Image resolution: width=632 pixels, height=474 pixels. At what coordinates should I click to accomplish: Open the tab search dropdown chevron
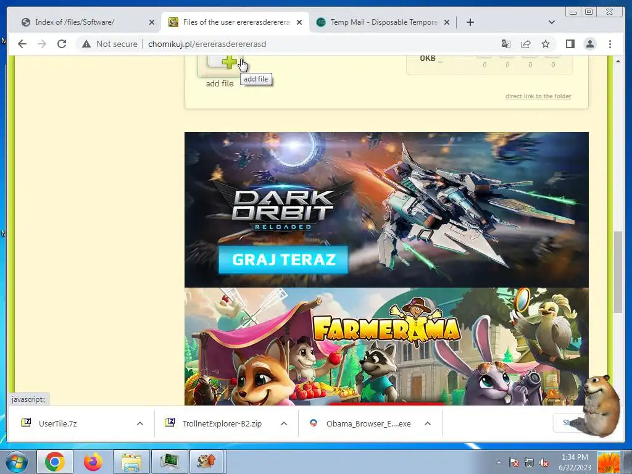click(x=552, y=22)
